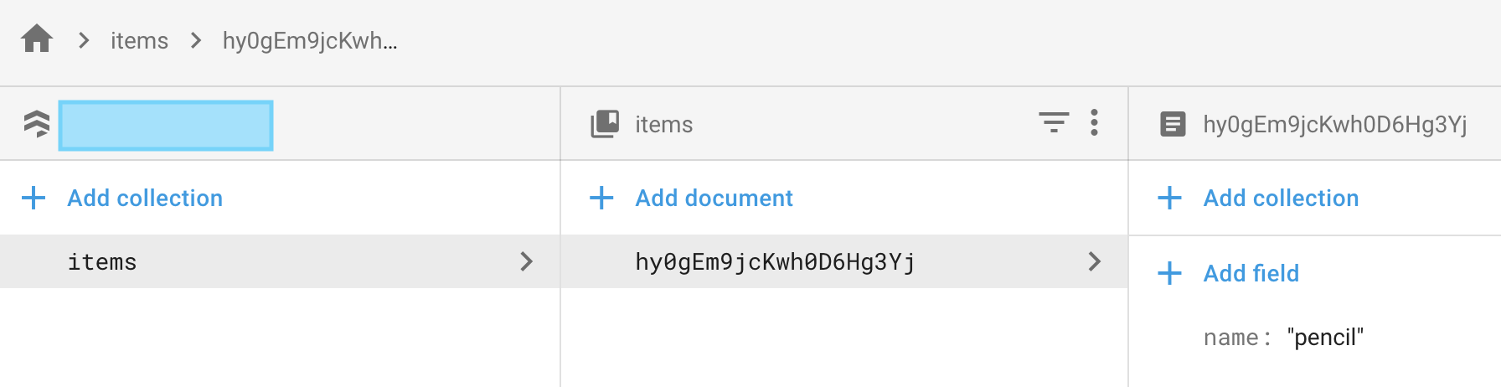The width and height of the screenshot is (1501, 387).
Task: Click the items collection icon in header
Action: 605,124
